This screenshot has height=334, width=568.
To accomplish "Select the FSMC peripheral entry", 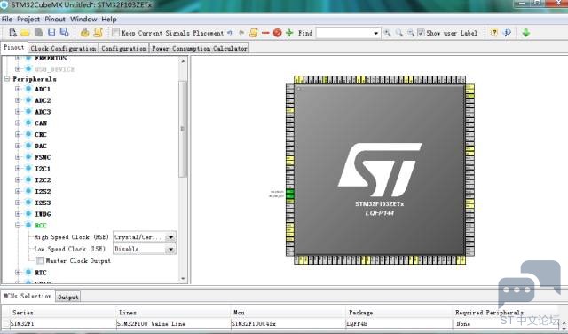I will tap(43, 157).
